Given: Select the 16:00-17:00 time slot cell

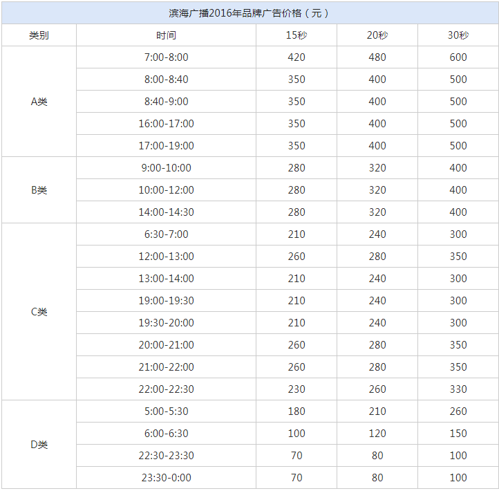Looking at the screenshot, I should click(166, 124).
